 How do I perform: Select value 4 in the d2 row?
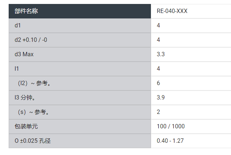click(x=158, y=40)
